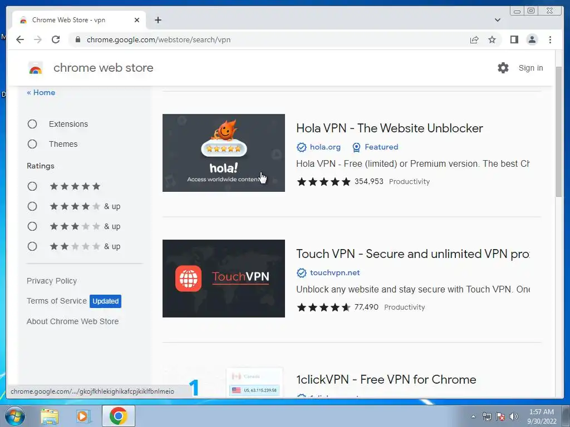Click the Featured badge icon
Image resolution: width=570 pixels, height=427 pixels.
coord(356,147)
